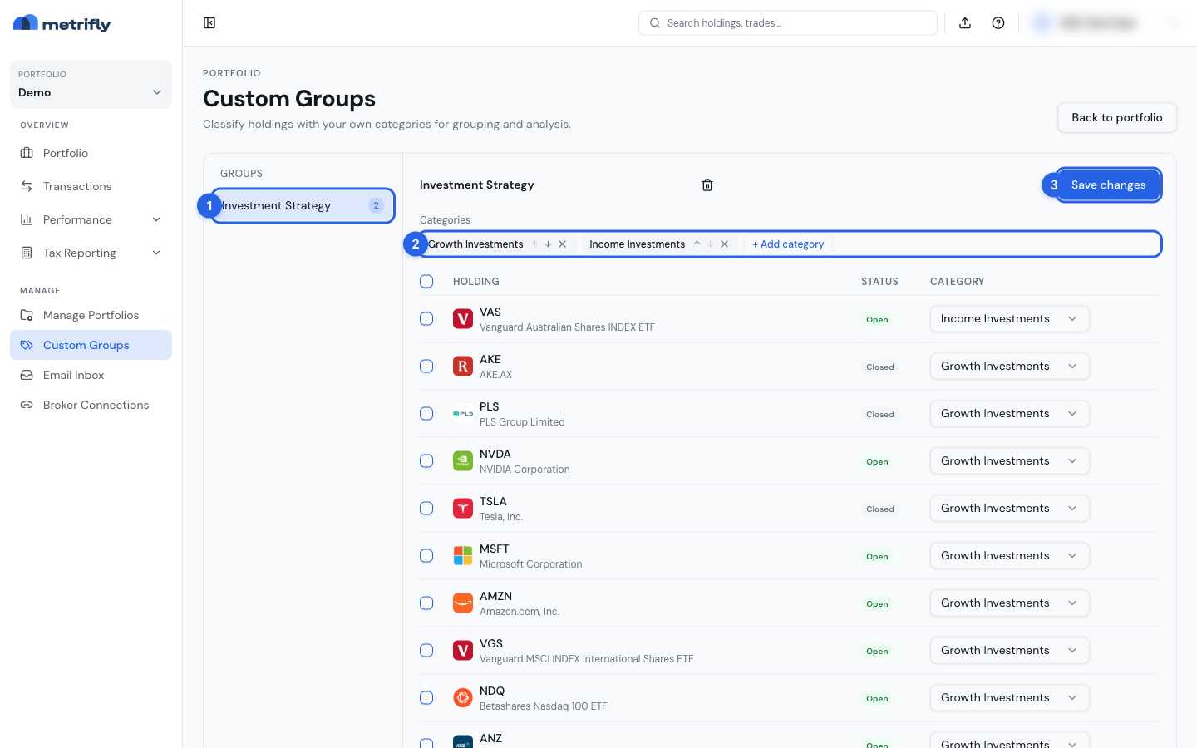The image size is (1197, 748).
Task: Click the NDQ Betashares logo icon
Action: click(463, 698)
